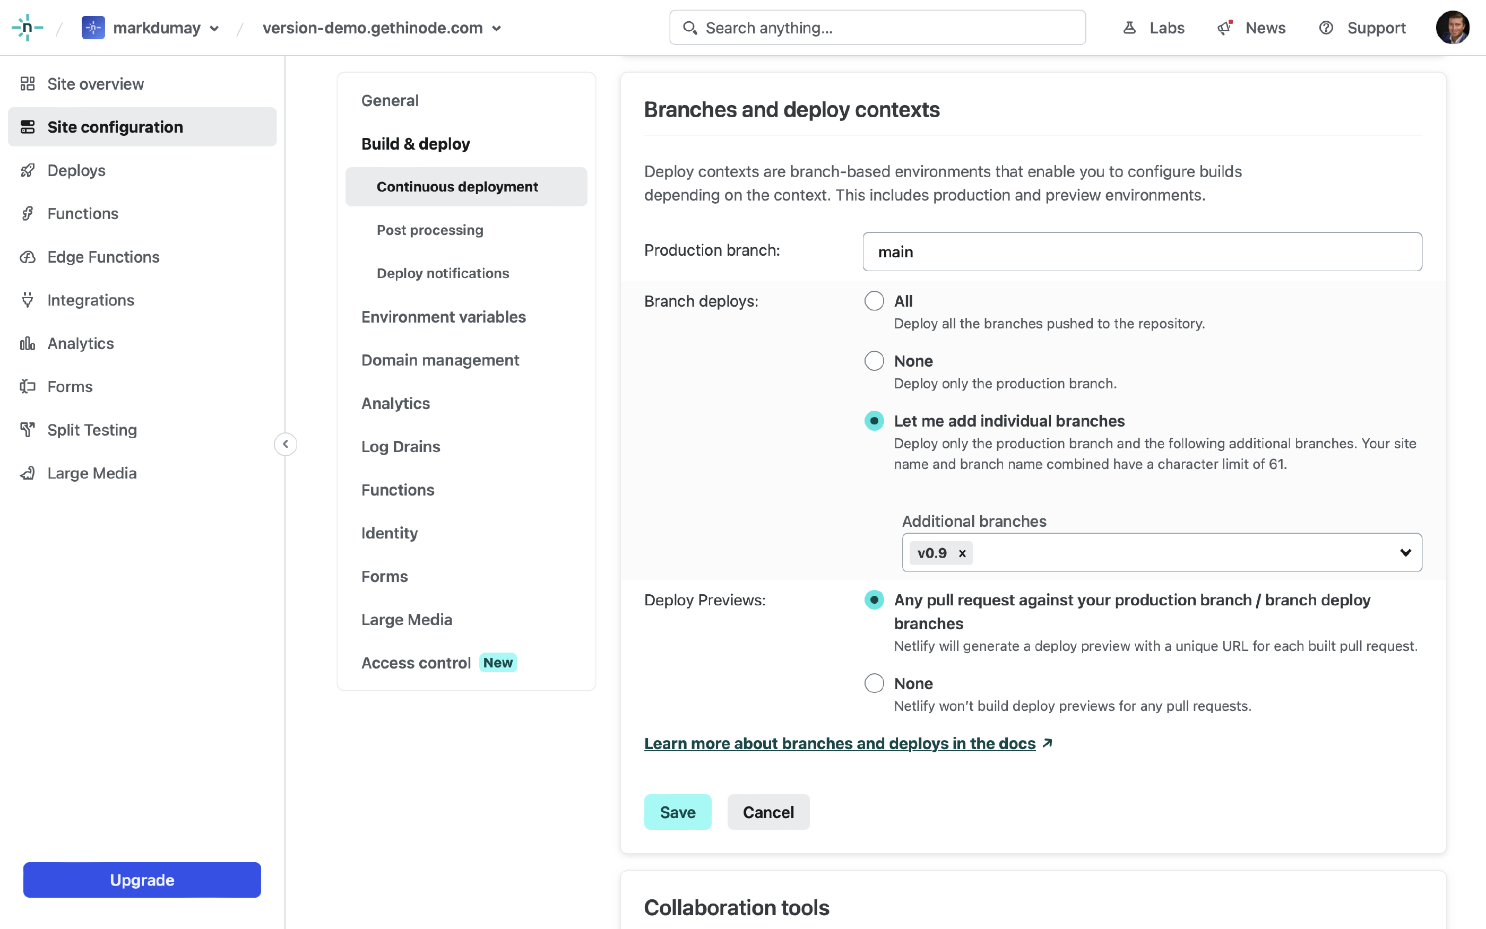The width and height of the screenshot is (1486, 929).
Task: Open Analytics via its bar-chart icon
Action: tap(28, 343)
